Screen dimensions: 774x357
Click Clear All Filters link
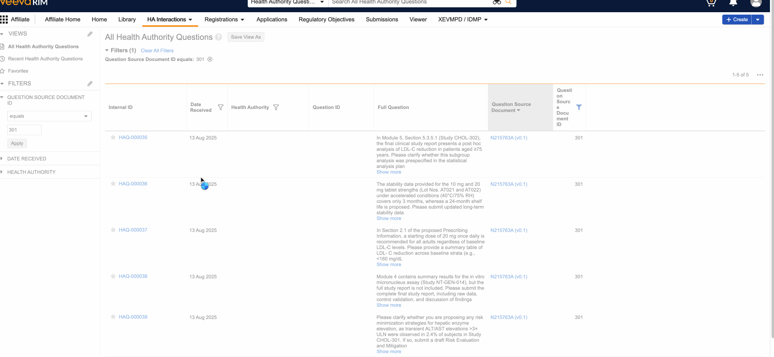coord(157,51)
